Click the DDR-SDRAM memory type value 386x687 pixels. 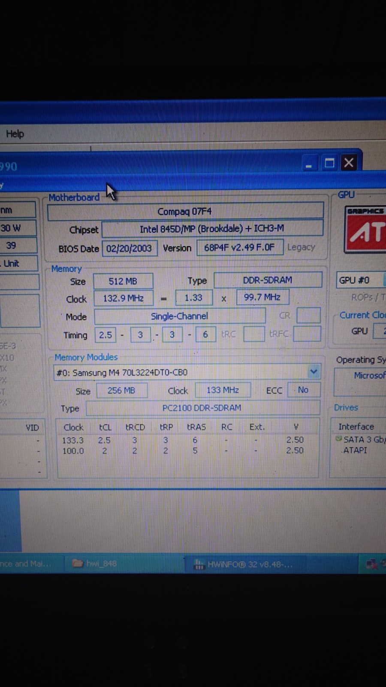[x=268, y=280]
